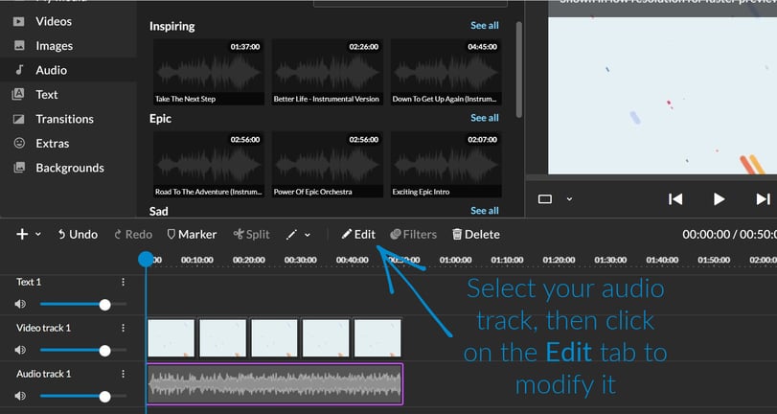Click the plus add track icon
This screenshot has width=777, height=414.
(22, 234)
